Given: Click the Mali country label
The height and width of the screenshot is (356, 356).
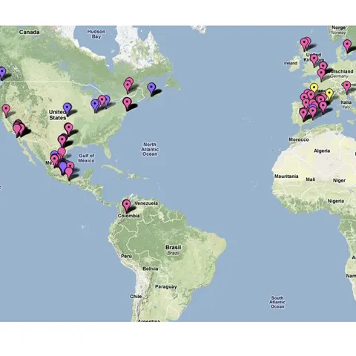Looking at the screenshot, I should pyautogui.click(x=311, y=179).
